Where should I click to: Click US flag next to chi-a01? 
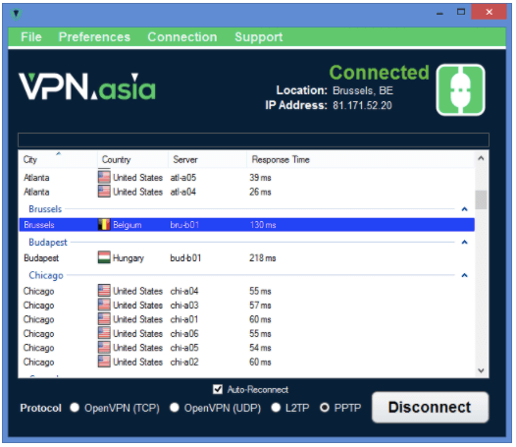(x=104, y=319)
